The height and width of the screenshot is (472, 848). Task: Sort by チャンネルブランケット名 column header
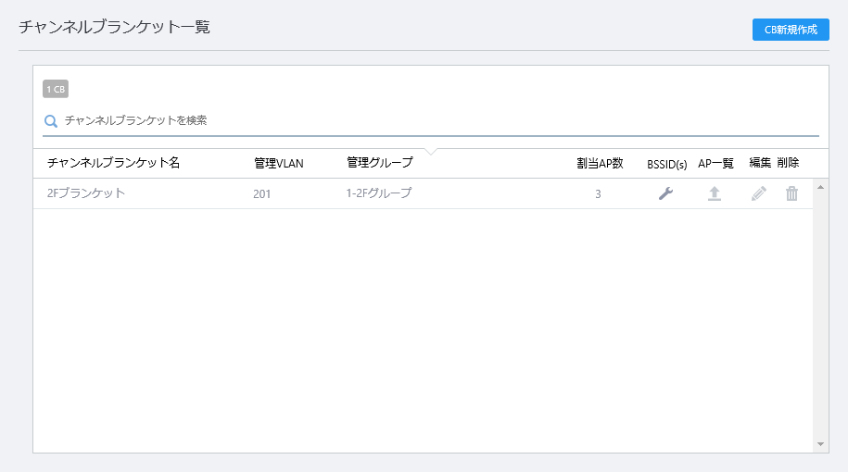click(114, 163)
